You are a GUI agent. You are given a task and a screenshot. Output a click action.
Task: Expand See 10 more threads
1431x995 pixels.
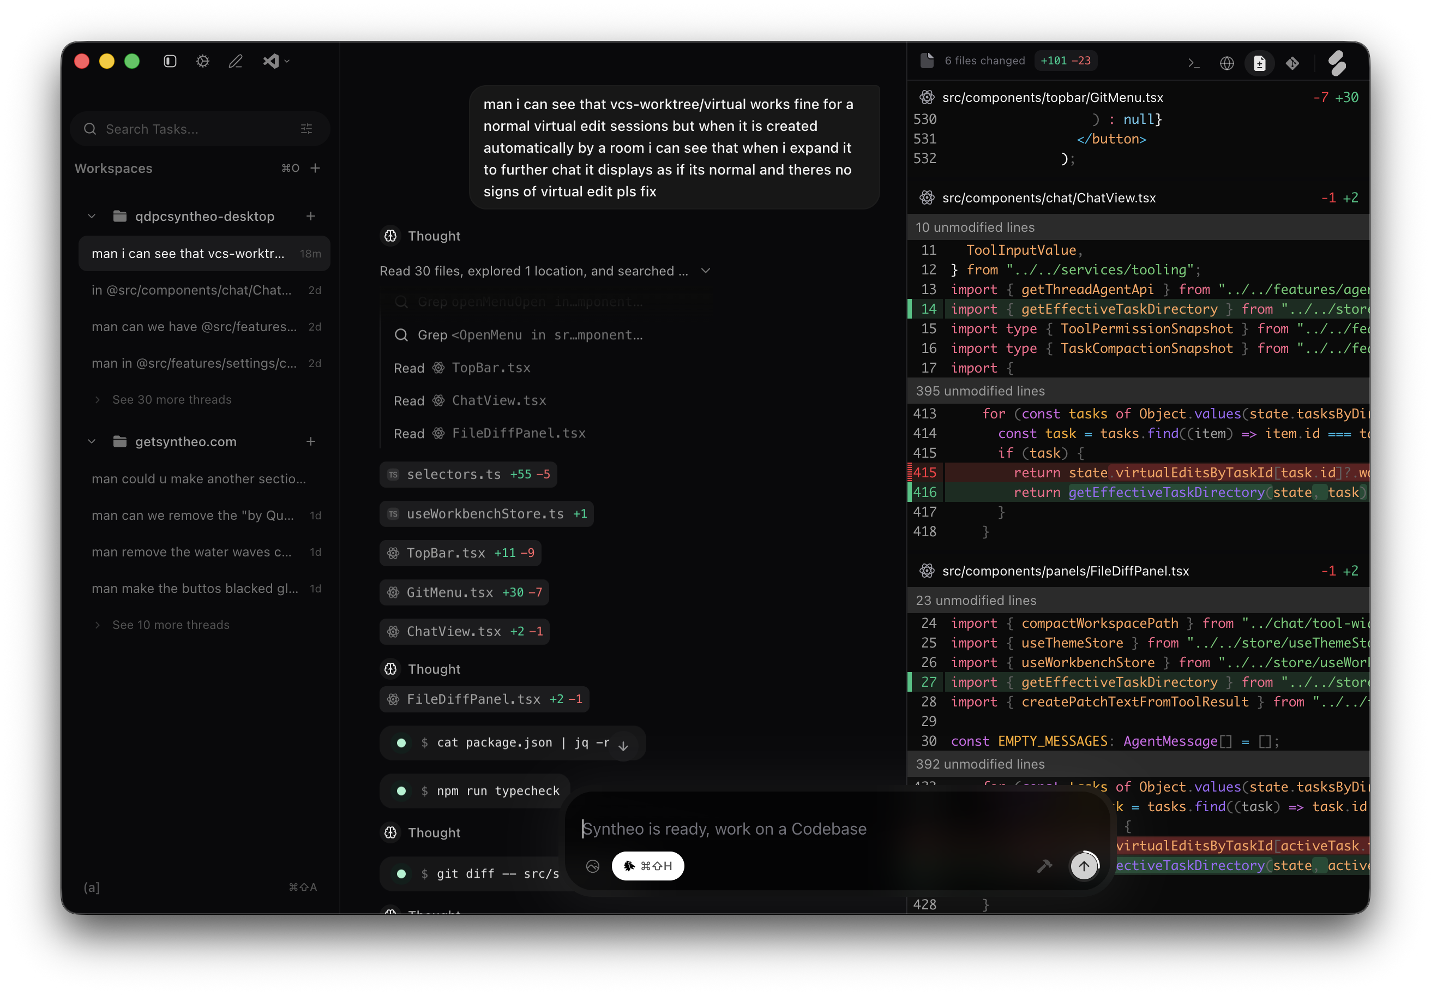click(x=170, y=625)
